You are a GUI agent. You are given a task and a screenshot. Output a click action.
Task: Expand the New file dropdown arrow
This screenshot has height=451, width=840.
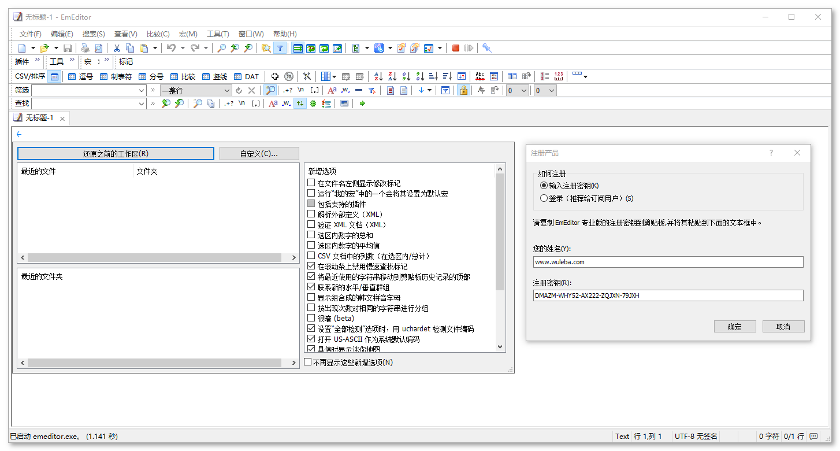click(33, 48)
